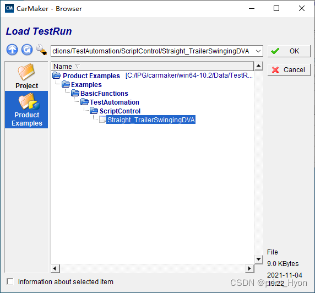Confirm the selection with the OK button

click(x=289, y=51)
